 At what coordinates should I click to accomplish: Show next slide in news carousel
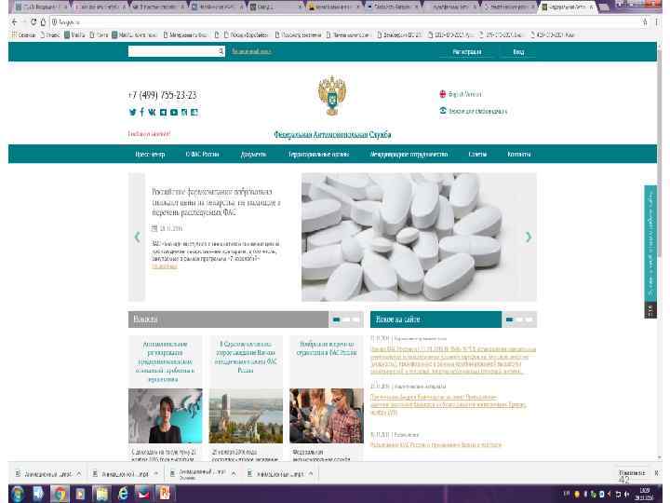[x=529, y=237]
